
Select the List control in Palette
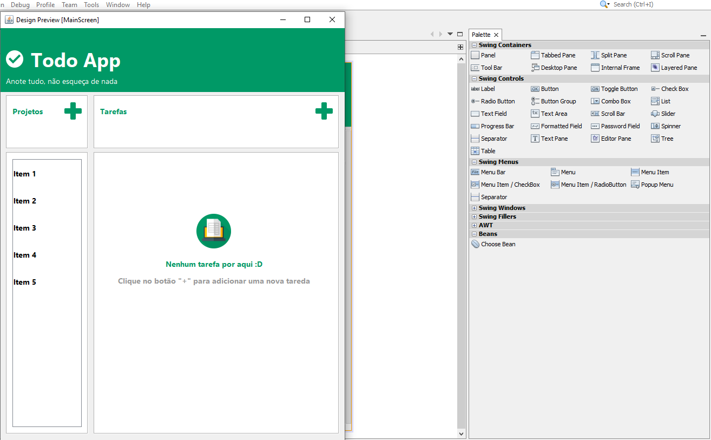point(661,101)
